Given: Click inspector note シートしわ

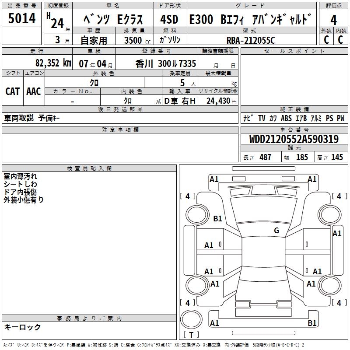Looking at the screenshot, I should click(20, 184).
